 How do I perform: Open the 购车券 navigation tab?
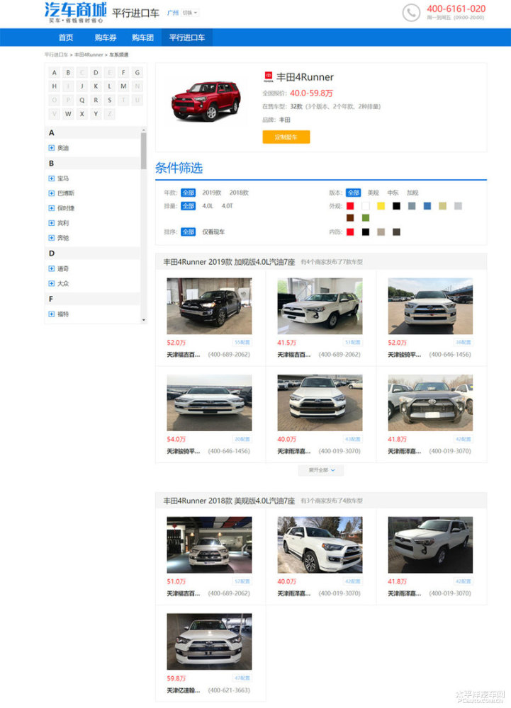pos(106,38)
